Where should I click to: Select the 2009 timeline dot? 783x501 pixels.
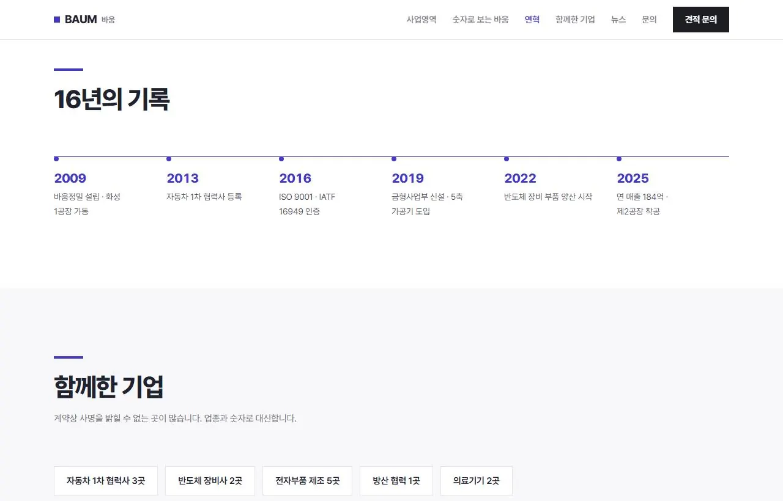(56, 159)
